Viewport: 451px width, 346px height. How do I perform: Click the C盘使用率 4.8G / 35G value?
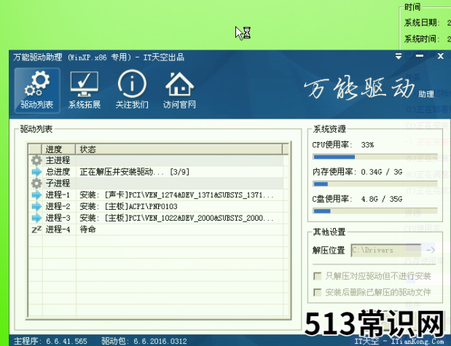pos(382,199)
